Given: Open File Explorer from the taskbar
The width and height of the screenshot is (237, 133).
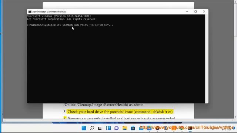Looking at the screenshot, I should click(125, 128).
